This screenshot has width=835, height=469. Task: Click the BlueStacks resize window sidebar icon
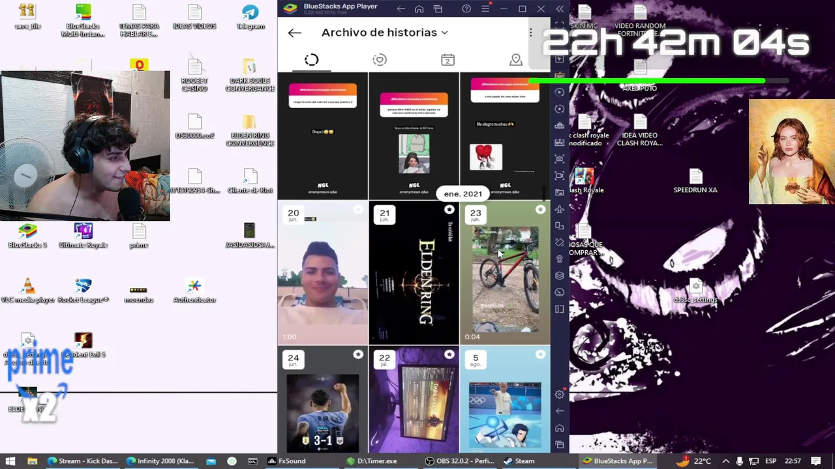tap(560, 226)
